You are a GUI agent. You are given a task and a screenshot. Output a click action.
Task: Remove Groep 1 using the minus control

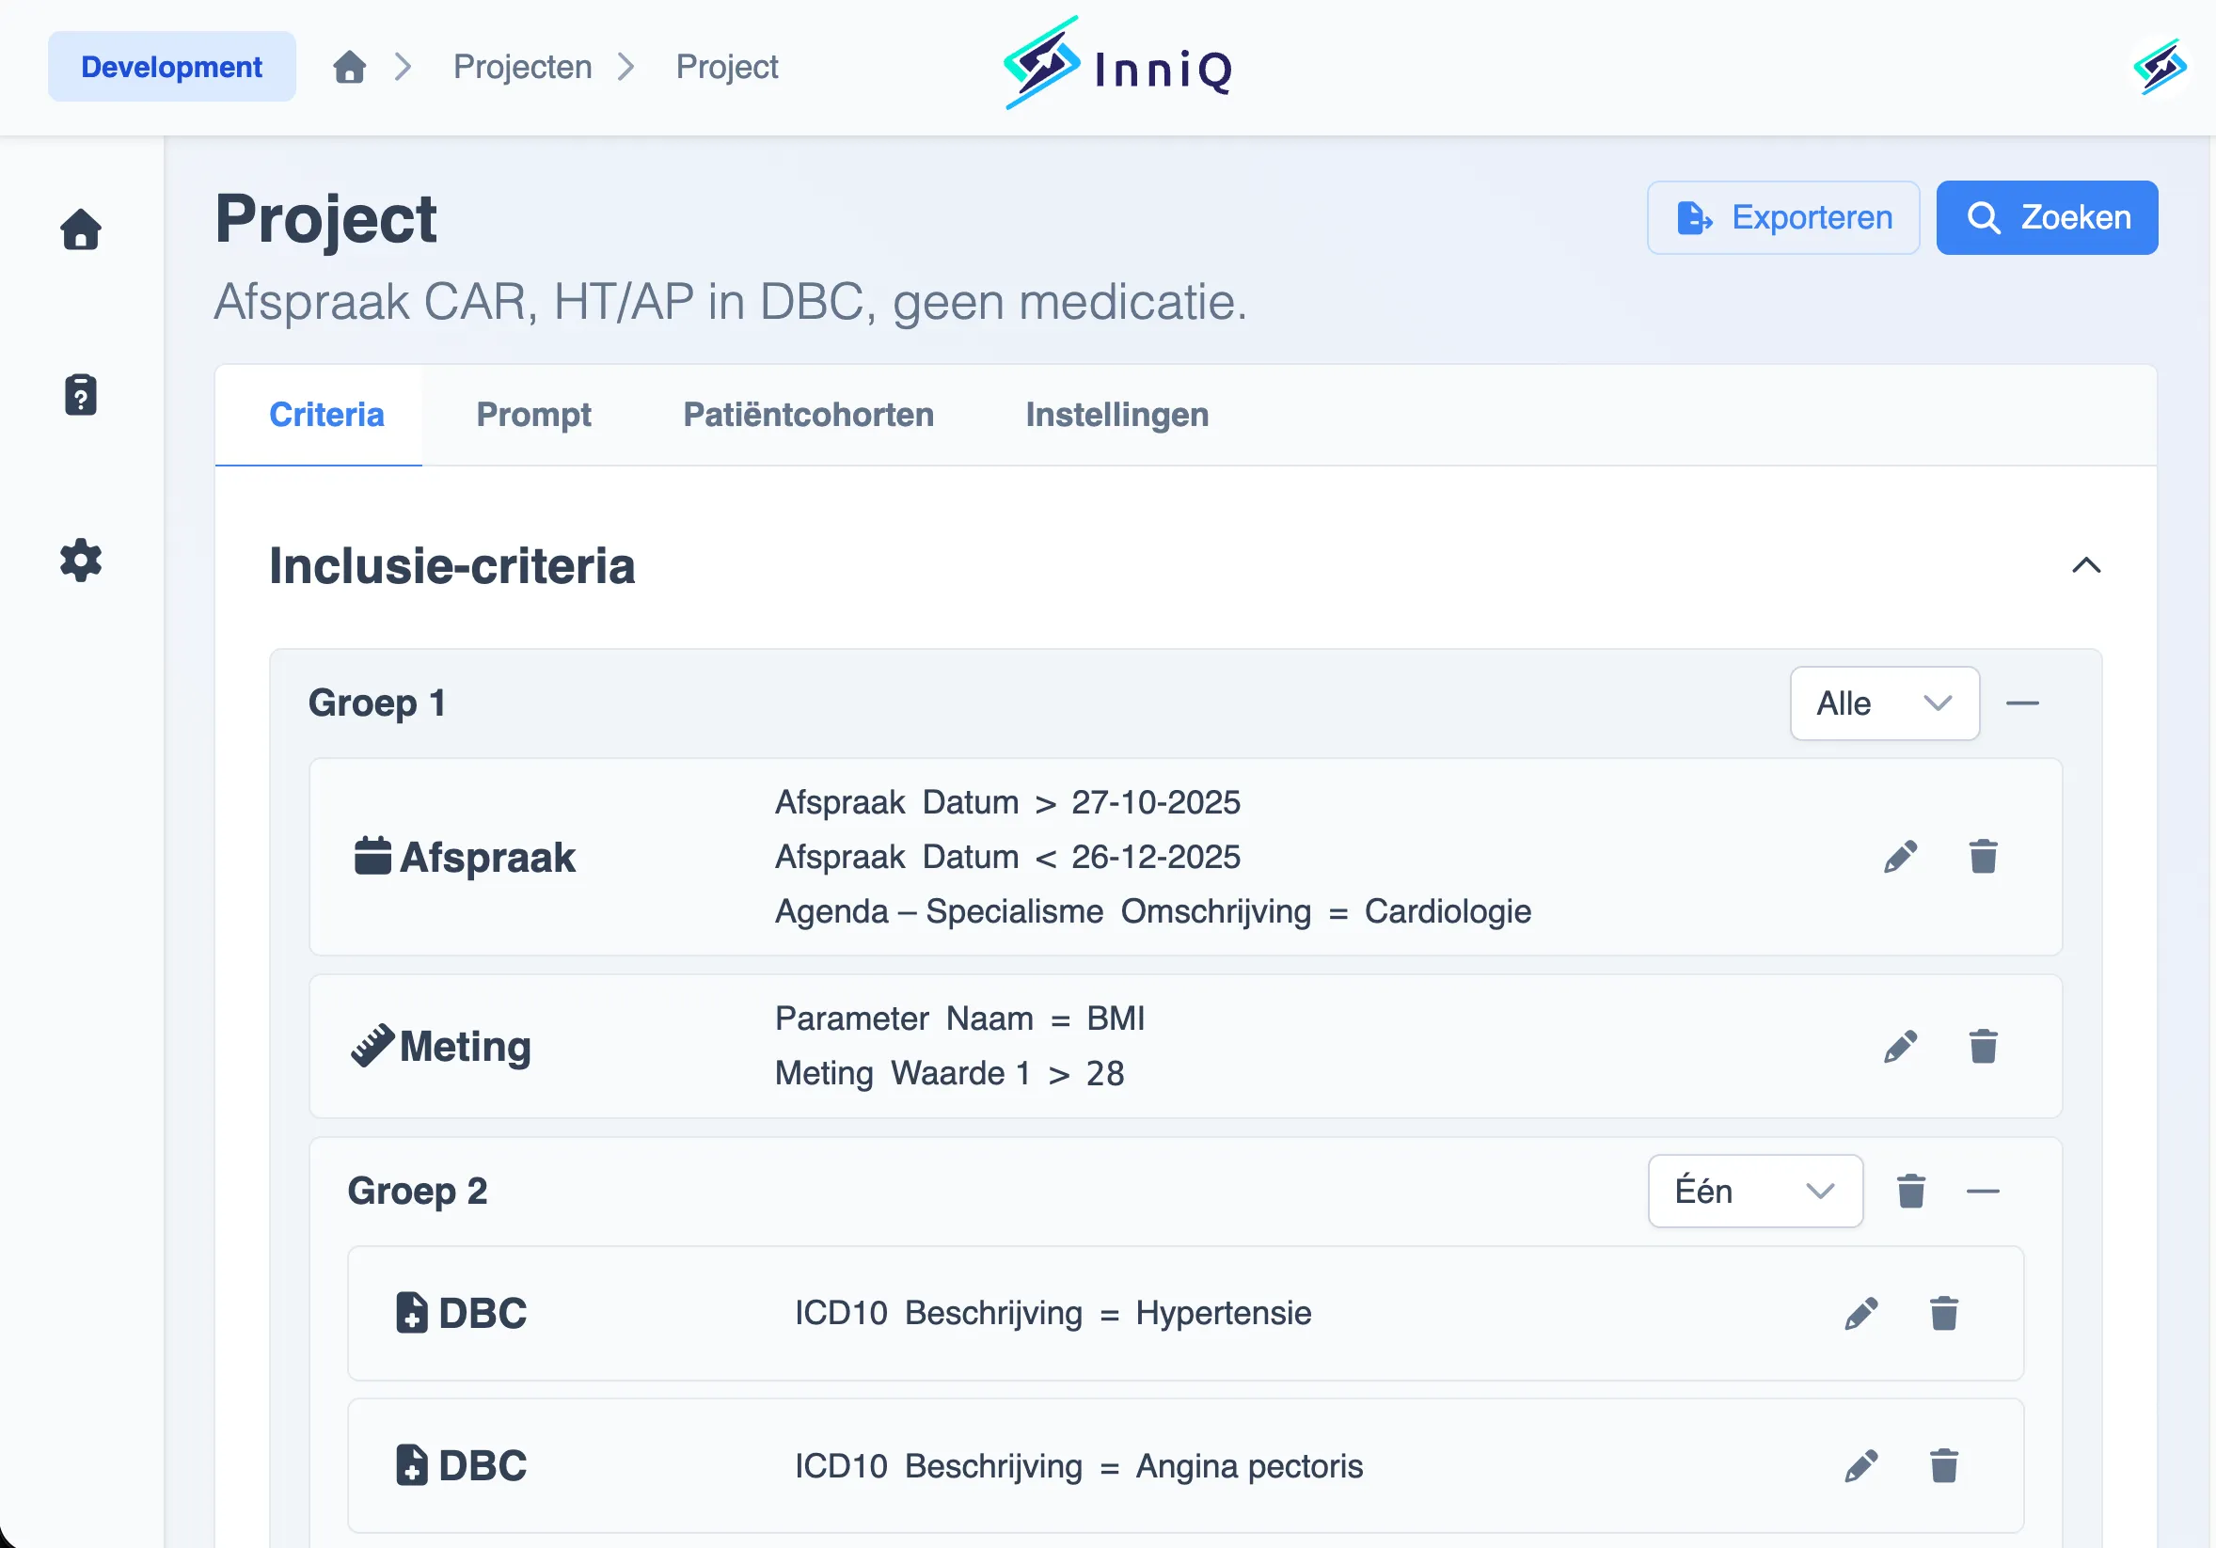pos(2023,703)
